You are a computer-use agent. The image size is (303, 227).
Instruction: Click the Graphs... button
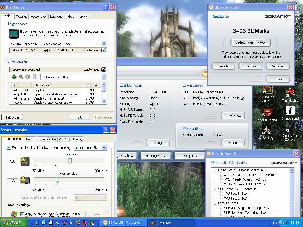[190, 156]
